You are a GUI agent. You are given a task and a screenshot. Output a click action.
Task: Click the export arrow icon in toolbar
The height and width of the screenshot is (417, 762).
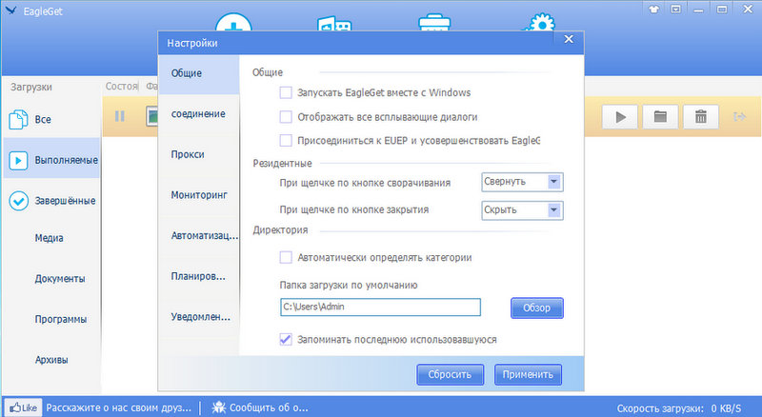point(740,117)
